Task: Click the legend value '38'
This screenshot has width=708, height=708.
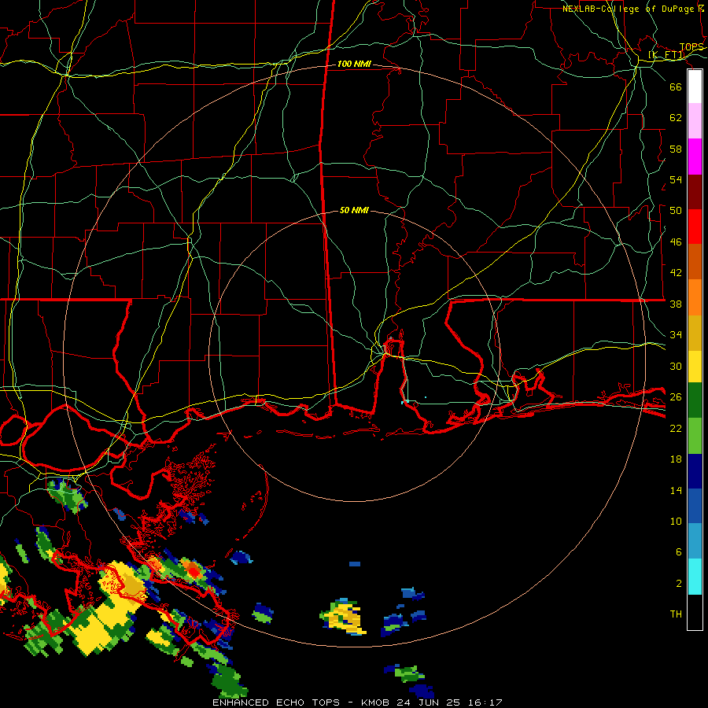Action: click(676, 304)
